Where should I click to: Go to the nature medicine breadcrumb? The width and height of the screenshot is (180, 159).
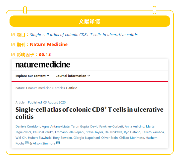click(x=40, y=88)
